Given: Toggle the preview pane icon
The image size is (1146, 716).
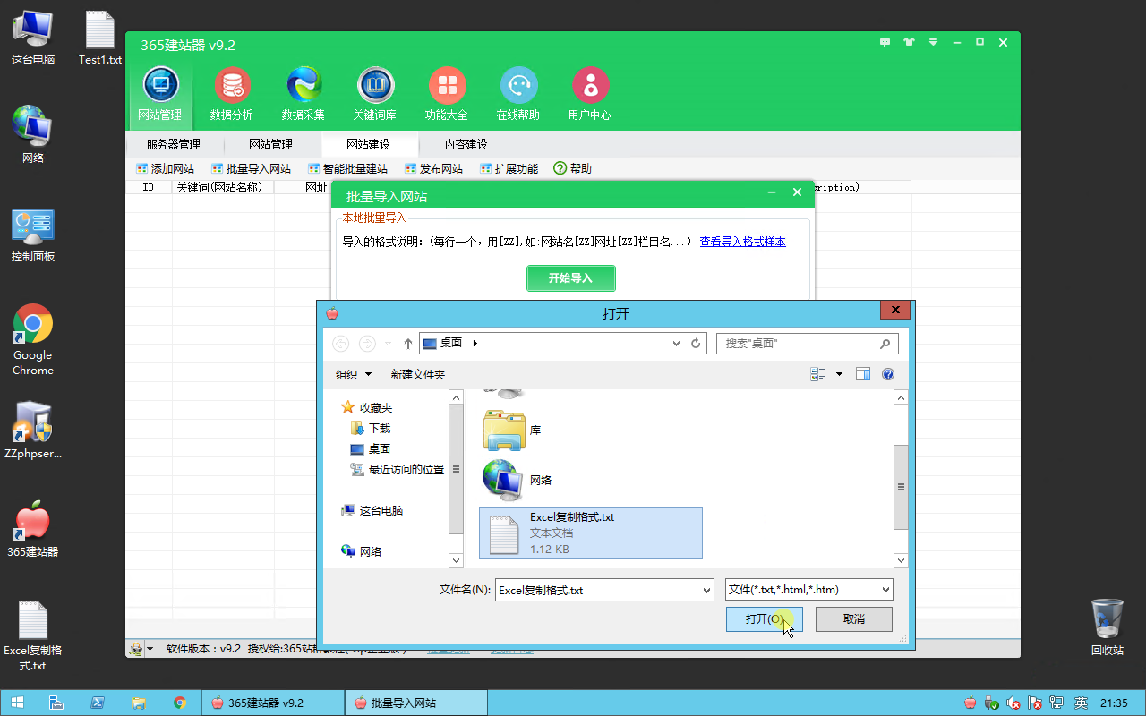Looking at the screenshot, I should pyautogui.click(x=863, y=374).
